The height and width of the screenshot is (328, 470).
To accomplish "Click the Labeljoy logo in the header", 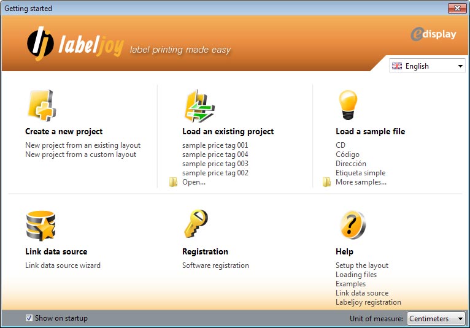I will [x=75, y=44].
